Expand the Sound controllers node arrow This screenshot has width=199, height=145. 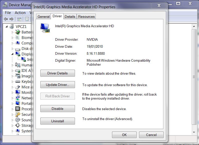pyautogui.click(x=13, y=120)
